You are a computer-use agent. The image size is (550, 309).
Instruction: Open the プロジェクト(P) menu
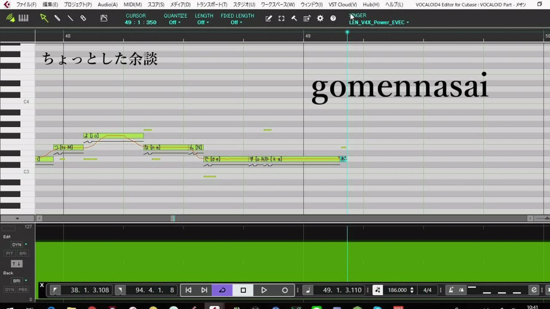78,5
